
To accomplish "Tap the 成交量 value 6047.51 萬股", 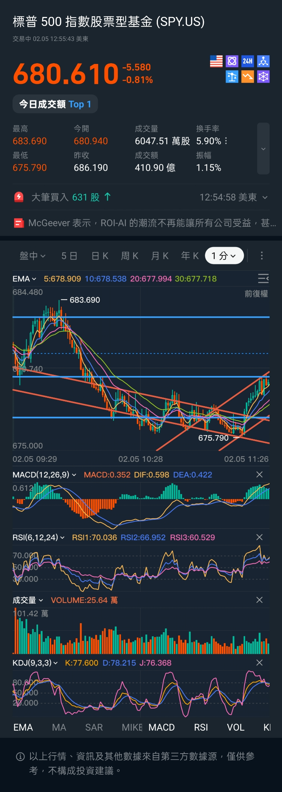I will coord(162,141).
